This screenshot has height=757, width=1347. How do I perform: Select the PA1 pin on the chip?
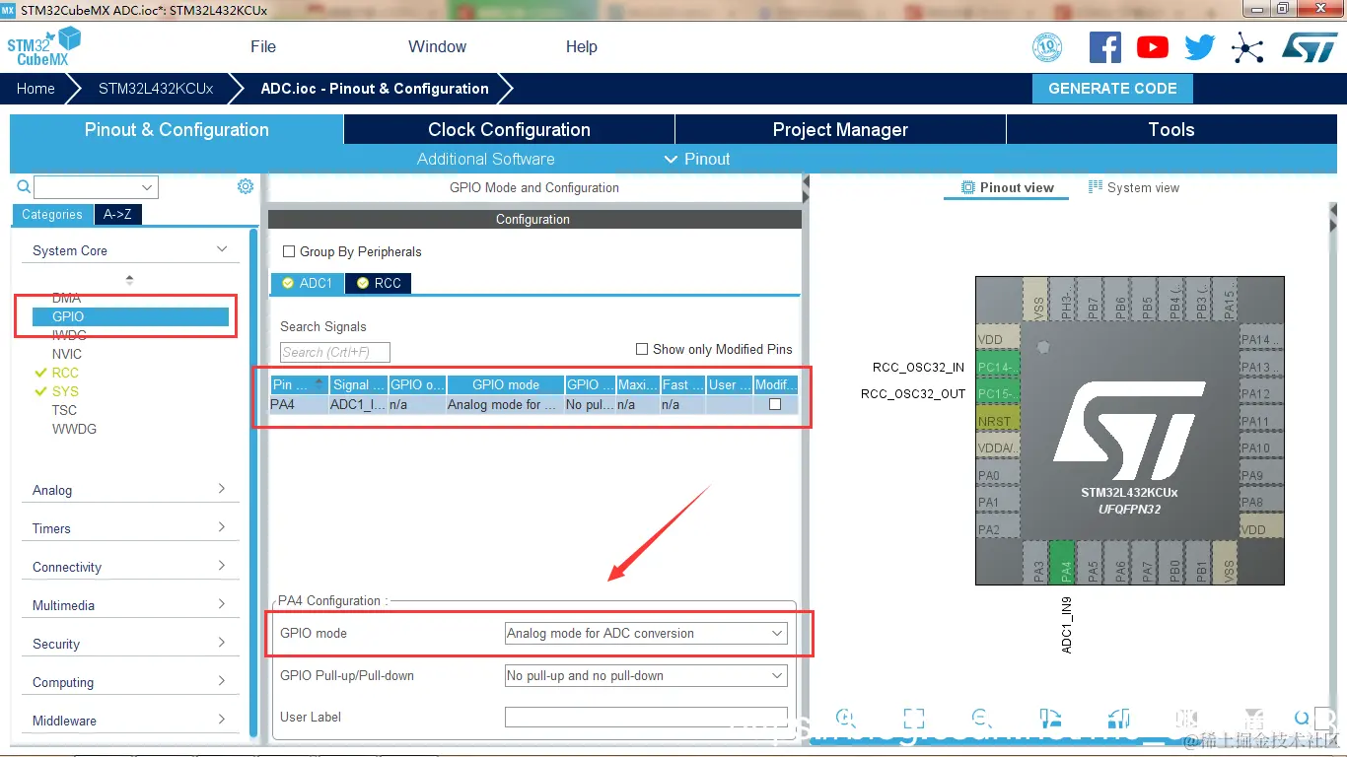(x=997, y=502)
